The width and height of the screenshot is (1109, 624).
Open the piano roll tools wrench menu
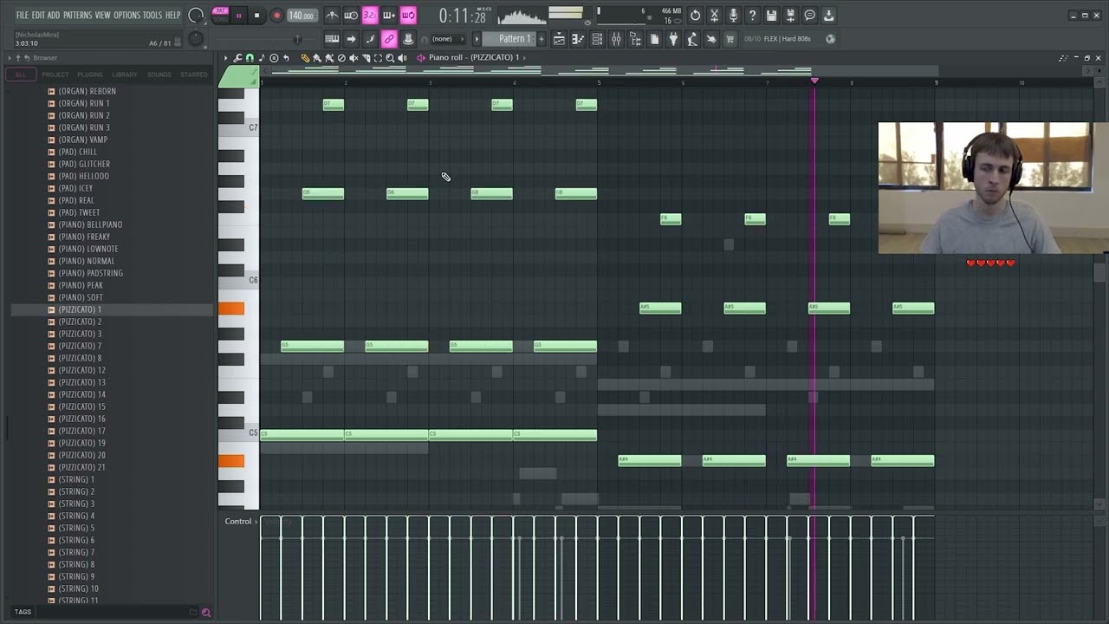(x=237, y=57)
